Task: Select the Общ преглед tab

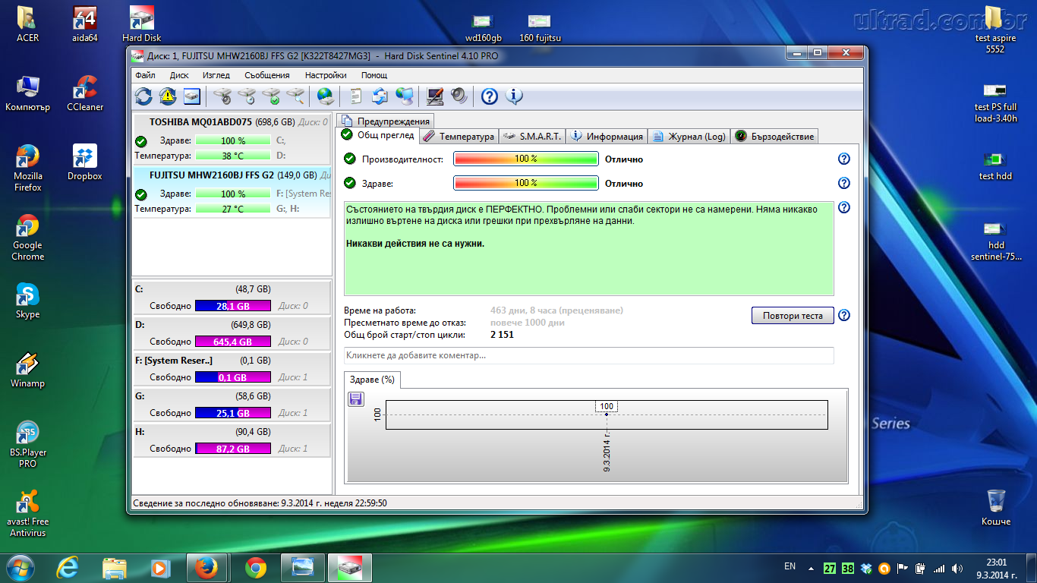Action: pyautogui.click(x=378, y=135)
